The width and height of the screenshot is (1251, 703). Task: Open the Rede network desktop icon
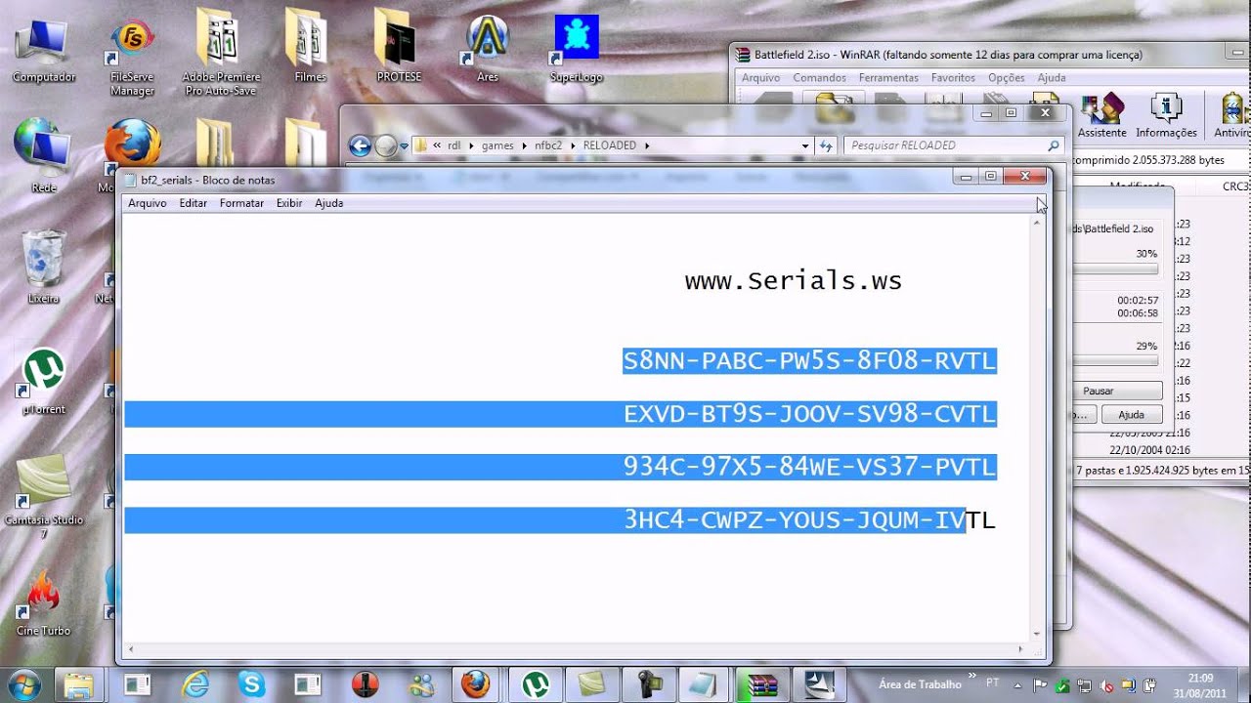43,156
